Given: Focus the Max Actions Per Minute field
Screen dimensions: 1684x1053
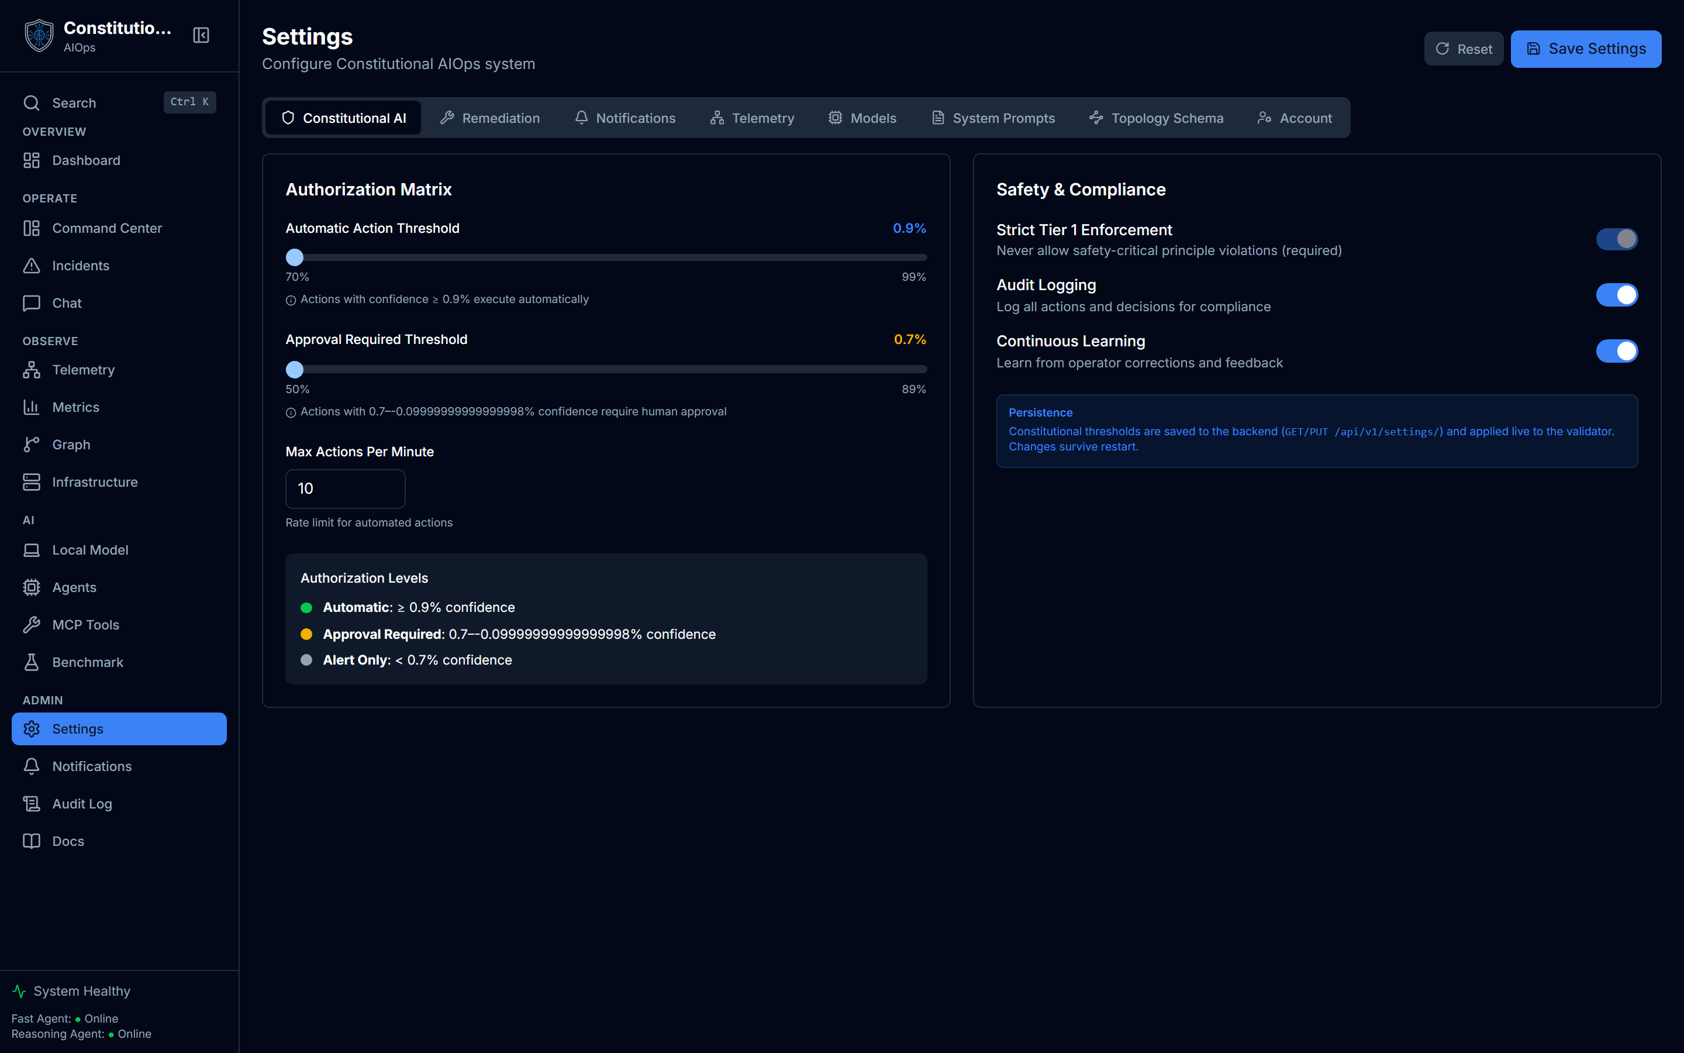Looking at the screenshot, I should pyautogui.click(x=345, y=489).
